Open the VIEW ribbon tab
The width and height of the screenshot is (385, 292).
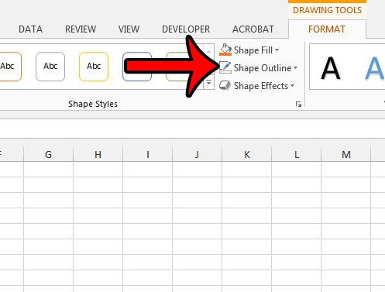(x=129, y=29)
